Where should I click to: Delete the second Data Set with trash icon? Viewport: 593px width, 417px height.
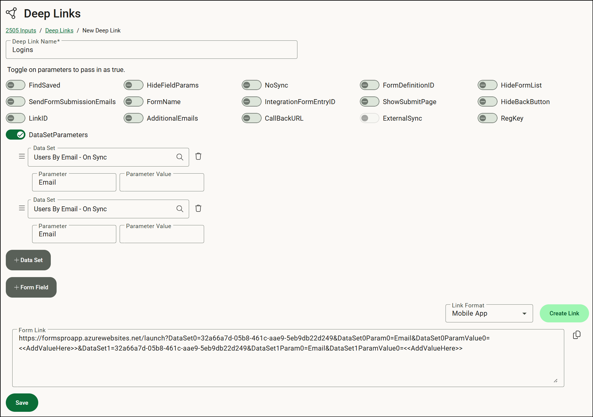click(198, 208)
